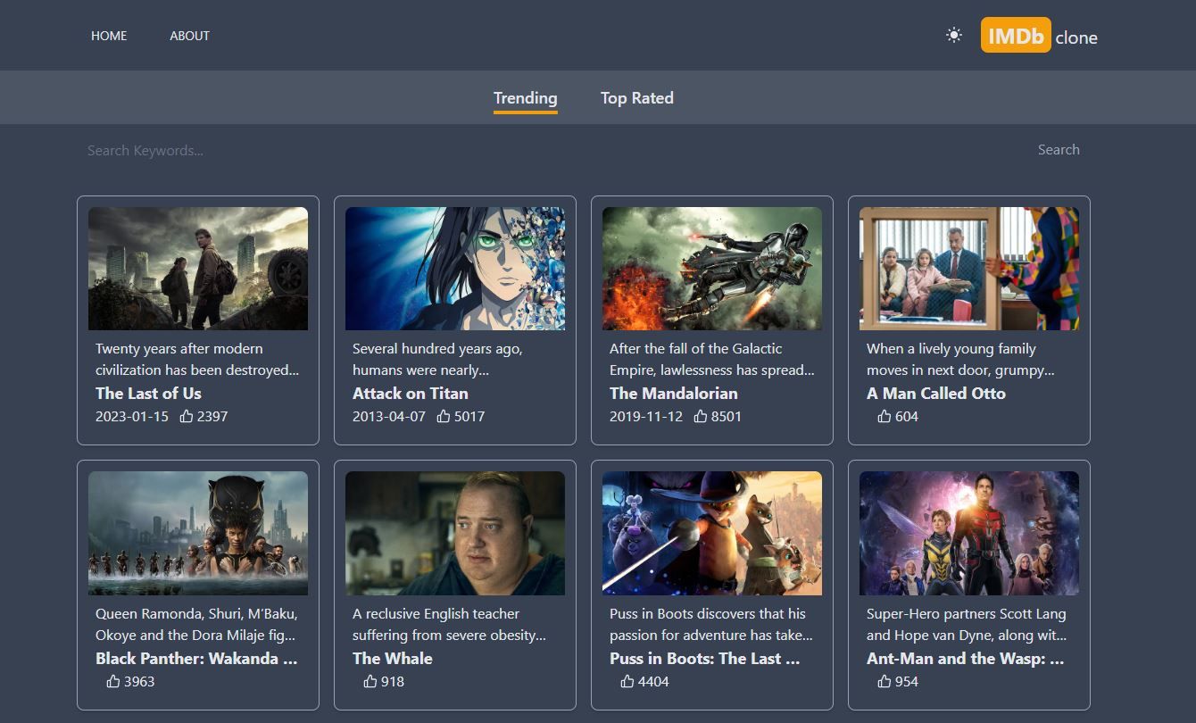
Task: Click the like count 918
Action: 393,681
